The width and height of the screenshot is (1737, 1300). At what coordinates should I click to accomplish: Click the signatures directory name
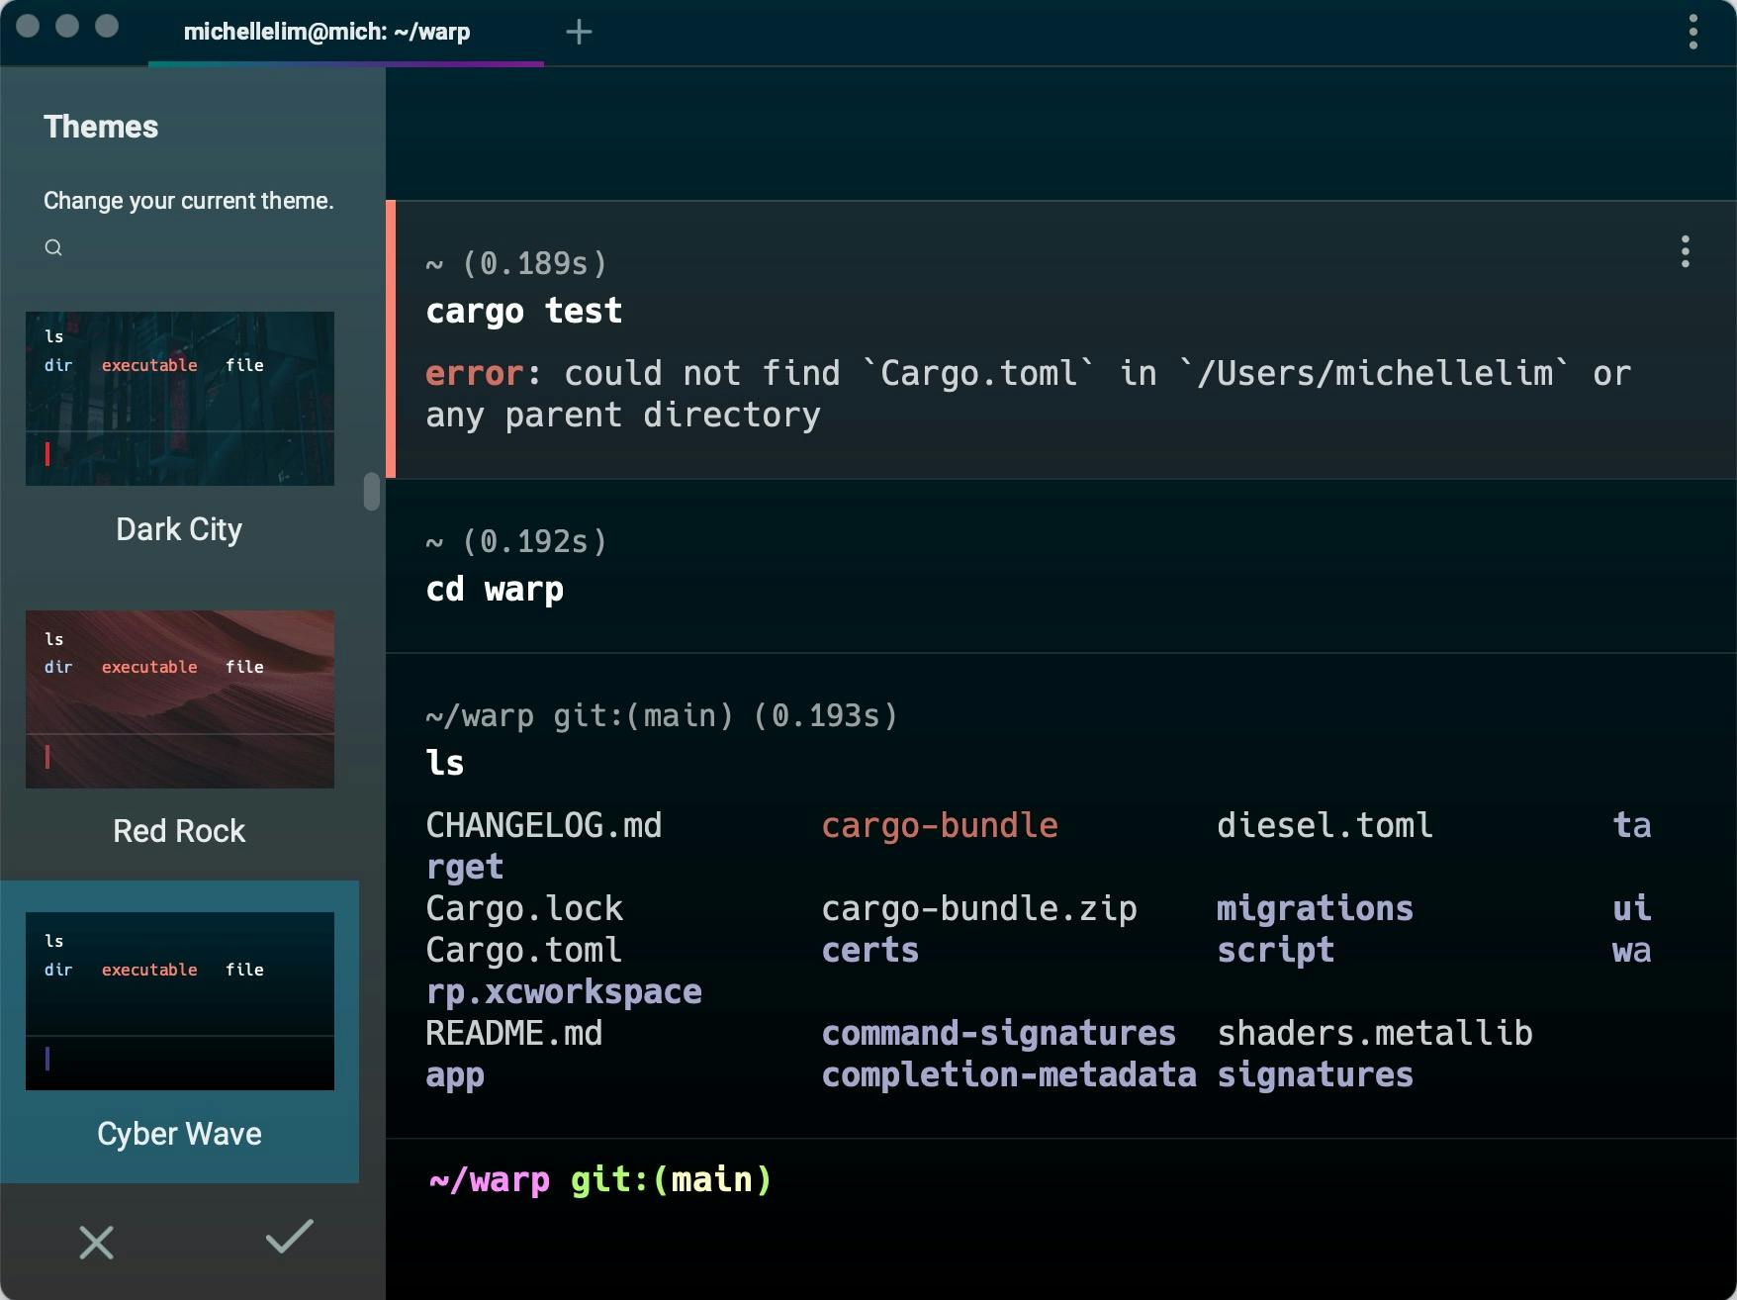1316,1074
